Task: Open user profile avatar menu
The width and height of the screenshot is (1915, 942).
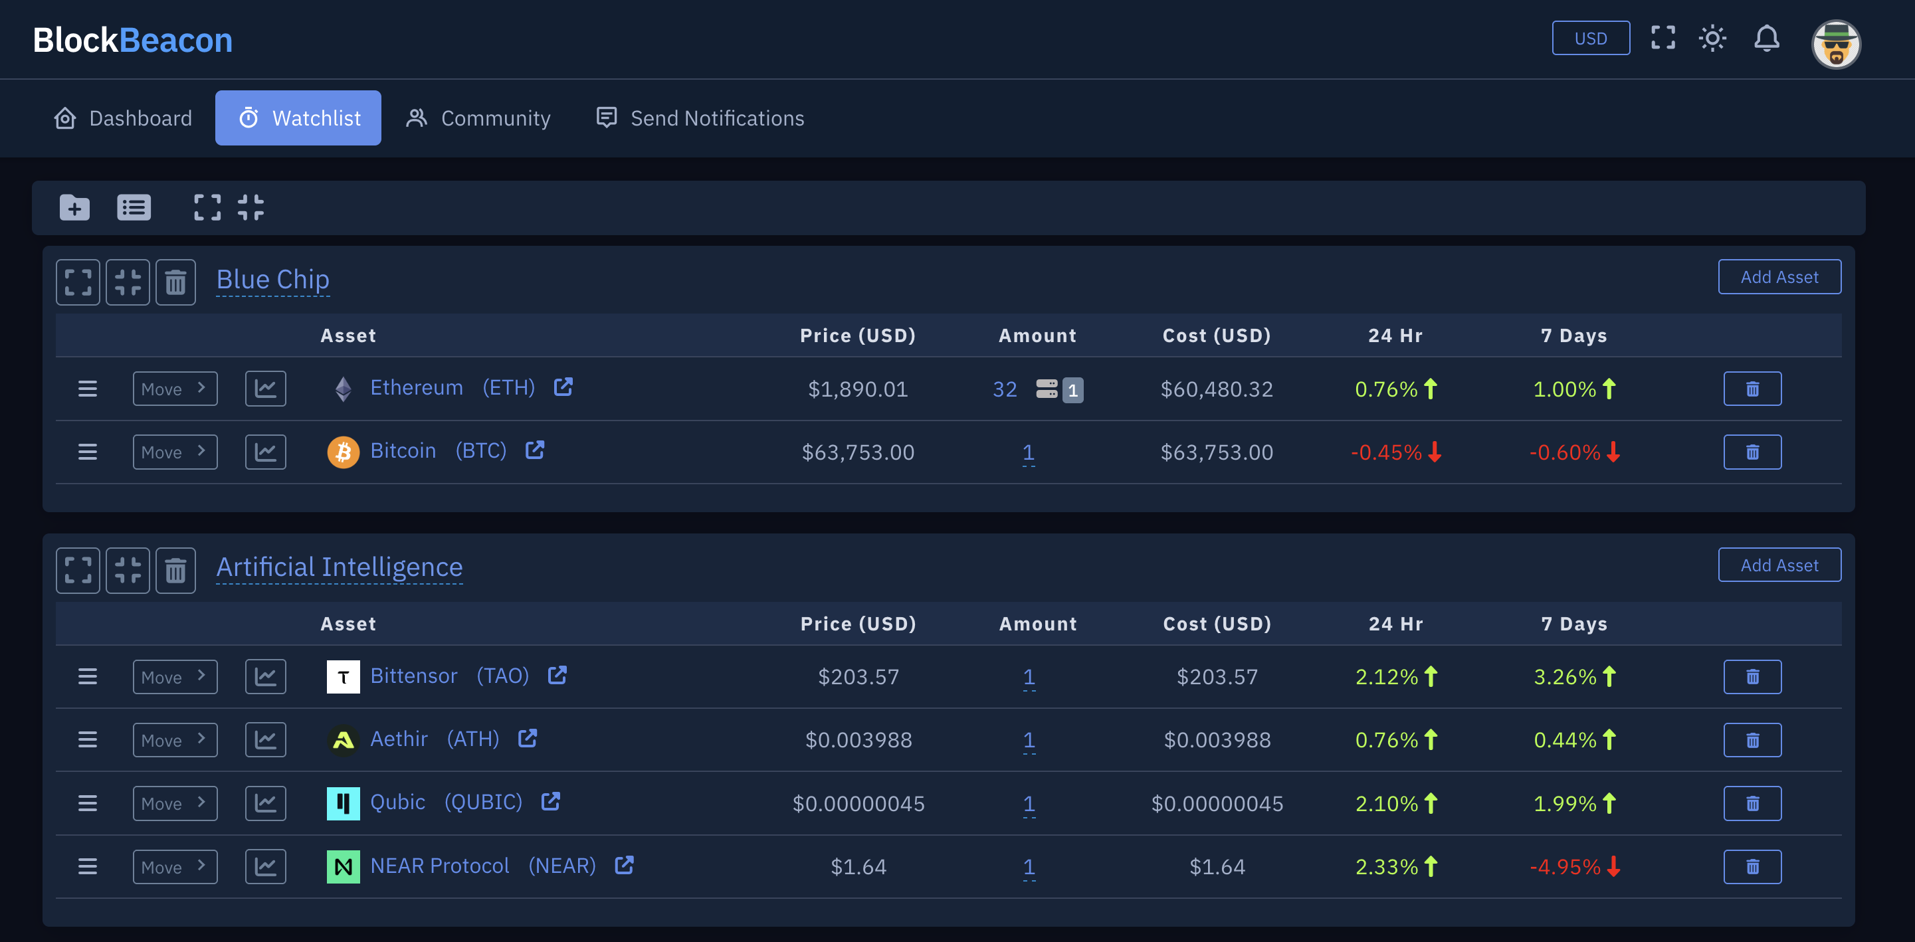Action: 1835,43
